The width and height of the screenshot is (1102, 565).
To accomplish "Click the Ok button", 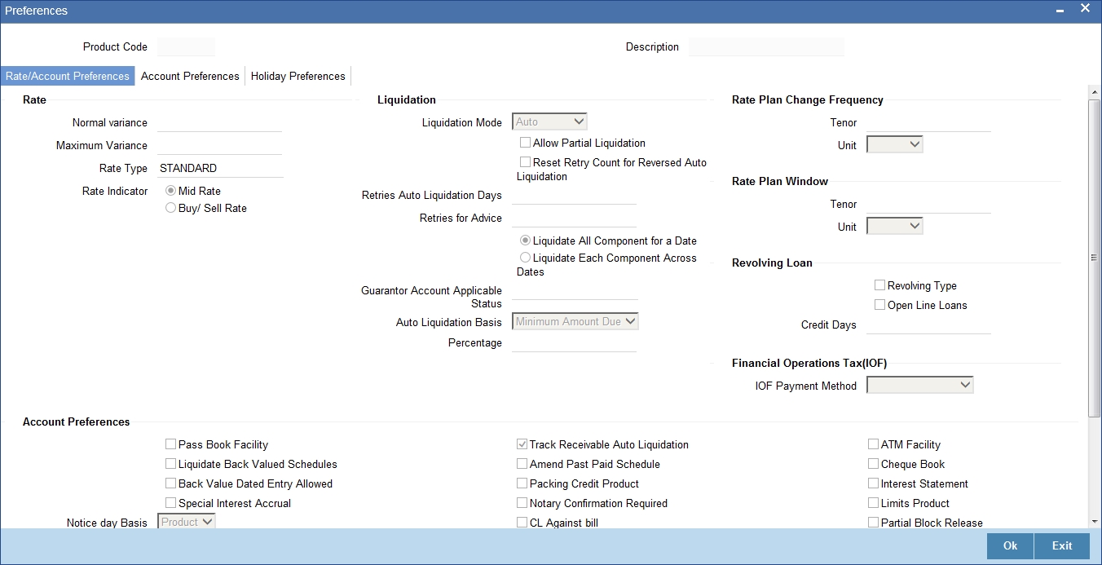I will pyautogui.click(x=1010, y=546).
